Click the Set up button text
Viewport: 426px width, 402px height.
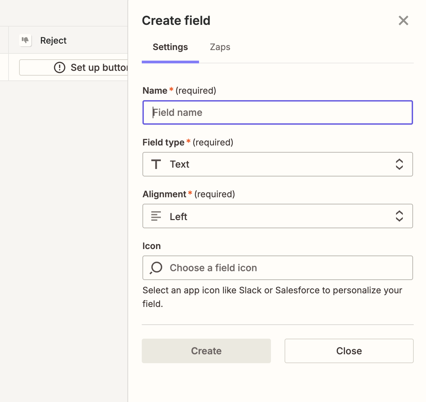click(99, 67)
